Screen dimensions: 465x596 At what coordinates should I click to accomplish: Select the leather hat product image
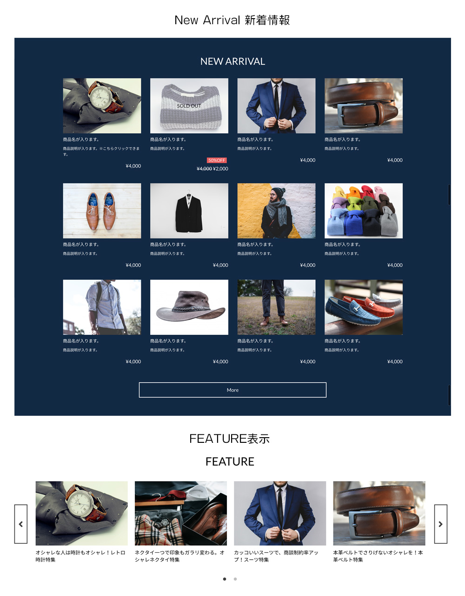pyautogui.click(x=189, y=307)
